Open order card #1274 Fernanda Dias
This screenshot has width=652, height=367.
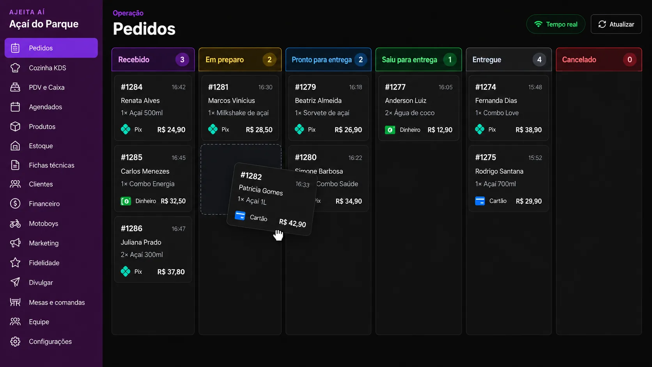[x=508, y=108]
